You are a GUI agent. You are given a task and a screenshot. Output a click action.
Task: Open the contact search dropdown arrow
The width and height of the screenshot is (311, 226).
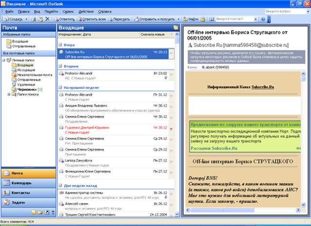255,19
